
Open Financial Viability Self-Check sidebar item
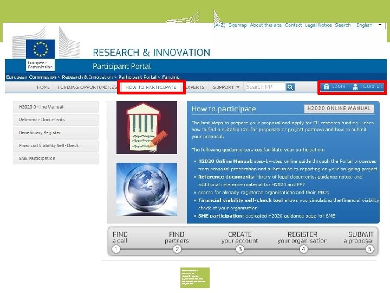(56, 145)
